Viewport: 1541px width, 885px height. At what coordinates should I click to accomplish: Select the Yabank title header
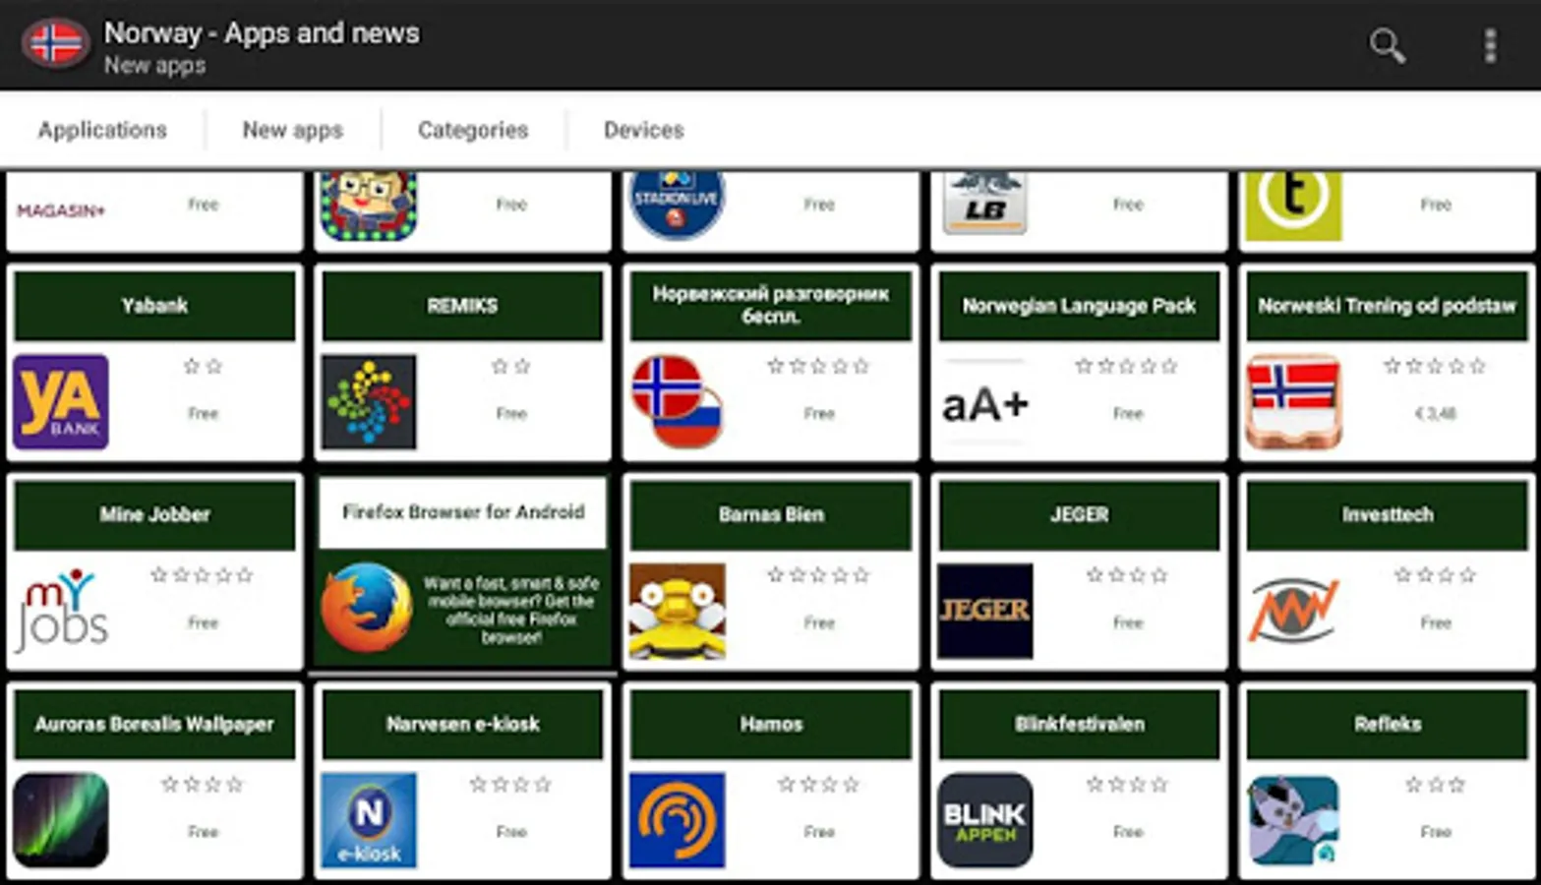point(155,306)
